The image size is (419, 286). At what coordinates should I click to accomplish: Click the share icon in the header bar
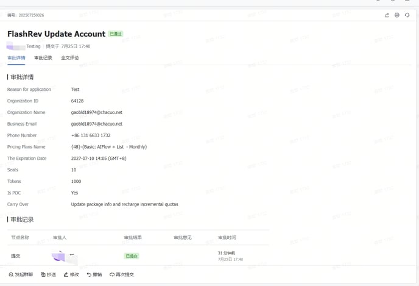387,15
